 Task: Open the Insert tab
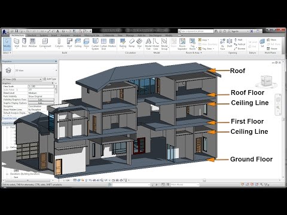(x=54, y=35)
